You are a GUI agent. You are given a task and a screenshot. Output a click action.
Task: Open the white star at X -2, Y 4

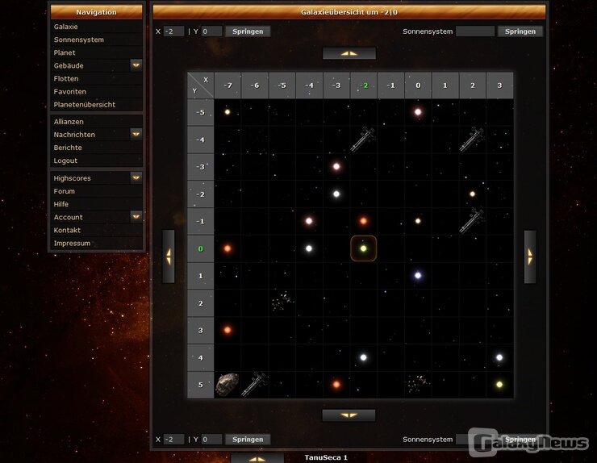pos(363,357)
